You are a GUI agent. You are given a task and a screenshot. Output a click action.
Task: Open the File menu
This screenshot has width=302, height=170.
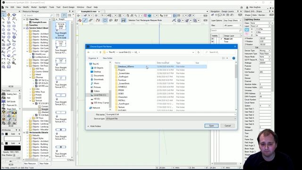7,7
